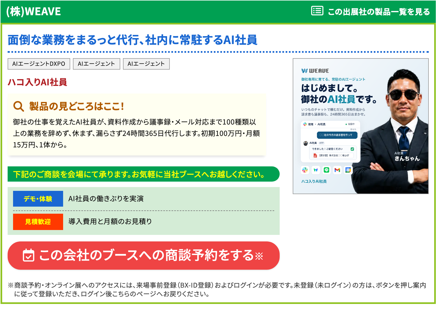
Task: Click the list icon in the green header
Action: 317,11
